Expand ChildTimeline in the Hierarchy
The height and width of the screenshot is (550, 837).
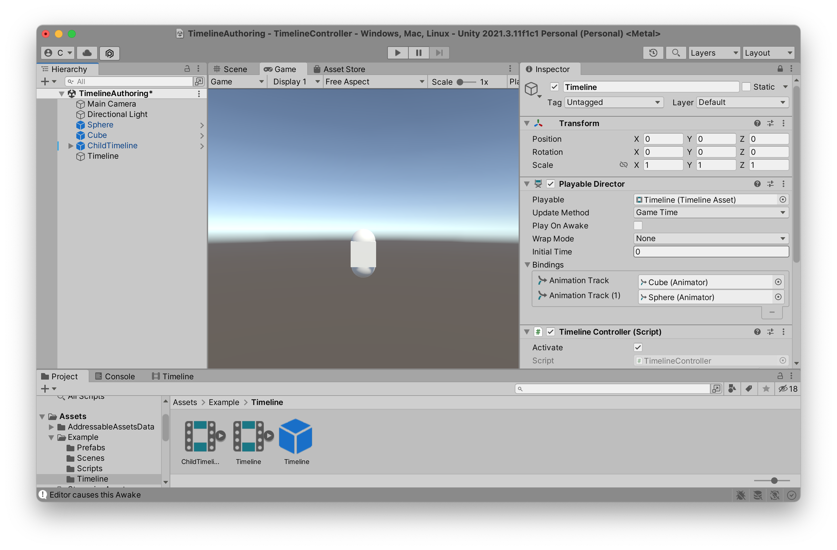coord(70,146)
